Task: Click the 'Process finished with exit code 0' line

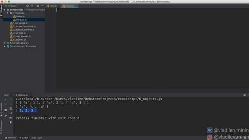Action: pos(47,118)
